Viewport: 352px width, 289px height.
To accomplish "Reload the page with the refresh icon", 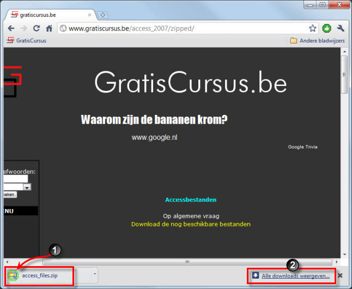I will tap(37, 28).
